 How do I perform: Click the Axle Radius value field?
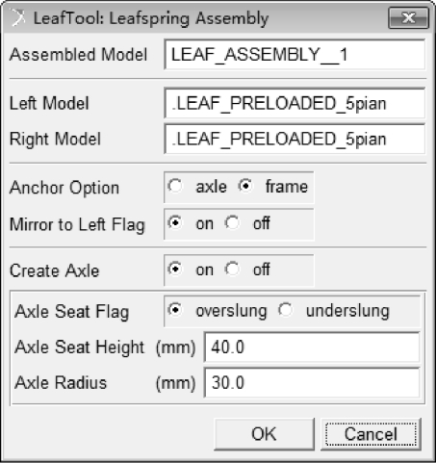[x=312, y=383]
